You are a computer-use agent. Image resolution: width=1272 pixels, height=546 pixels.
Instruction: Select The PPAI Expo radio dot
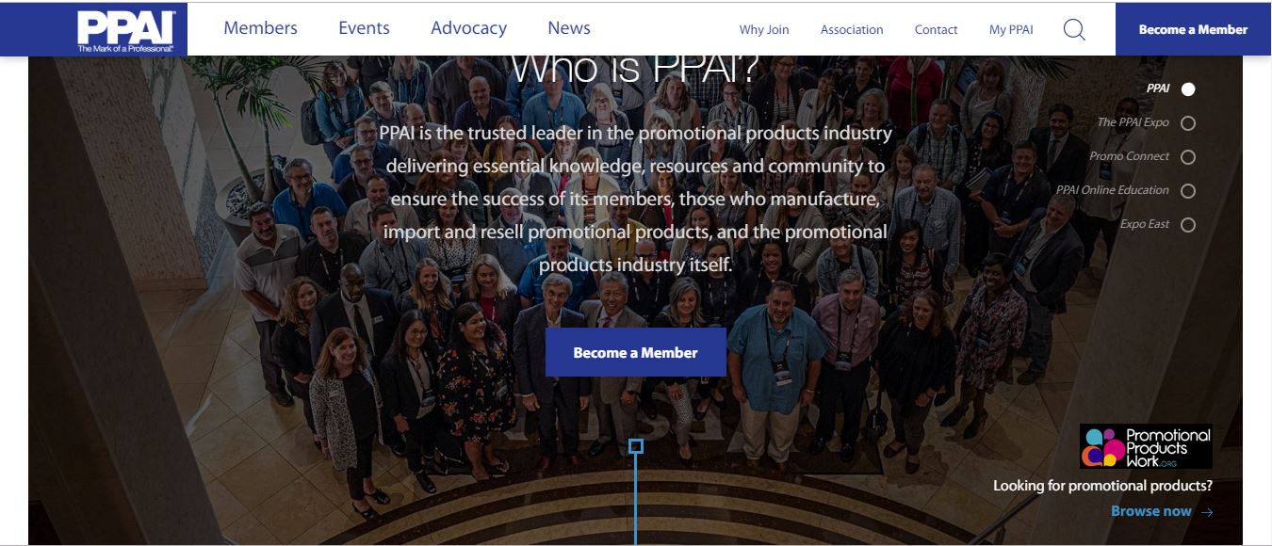point(1188,122)
